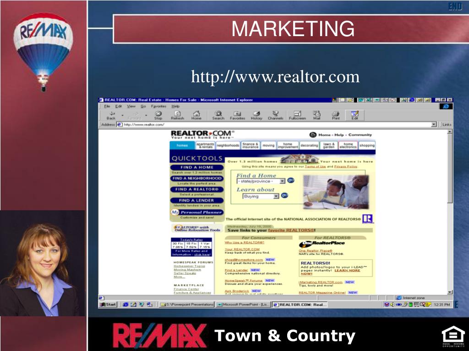Image resolution: width=469 pixels, height=351 pixels.
Task: Expand the state/province dropdown
Action: click(282, 181)
